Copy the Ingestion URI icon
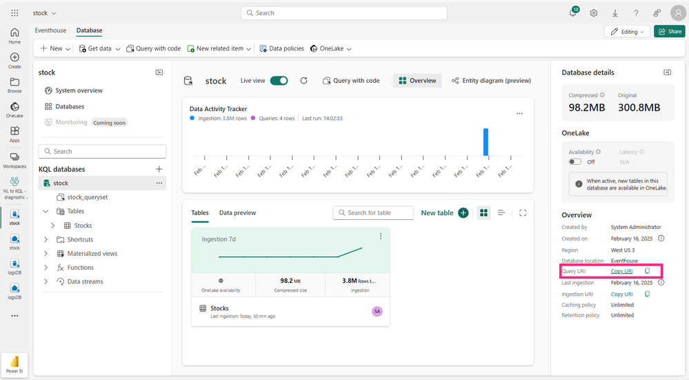 [647, 294]
